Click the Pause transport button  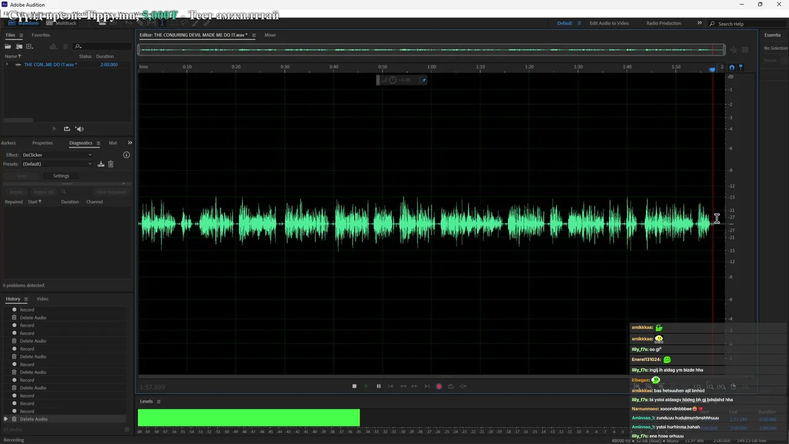pos(378,387)
